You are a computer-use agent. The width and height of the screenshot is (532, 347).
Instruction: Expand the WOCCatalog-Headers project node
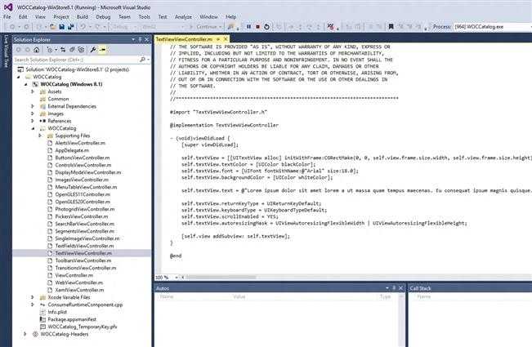25,334
